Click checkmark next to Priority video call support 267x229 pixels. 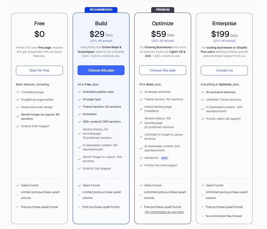pos(203,119)
